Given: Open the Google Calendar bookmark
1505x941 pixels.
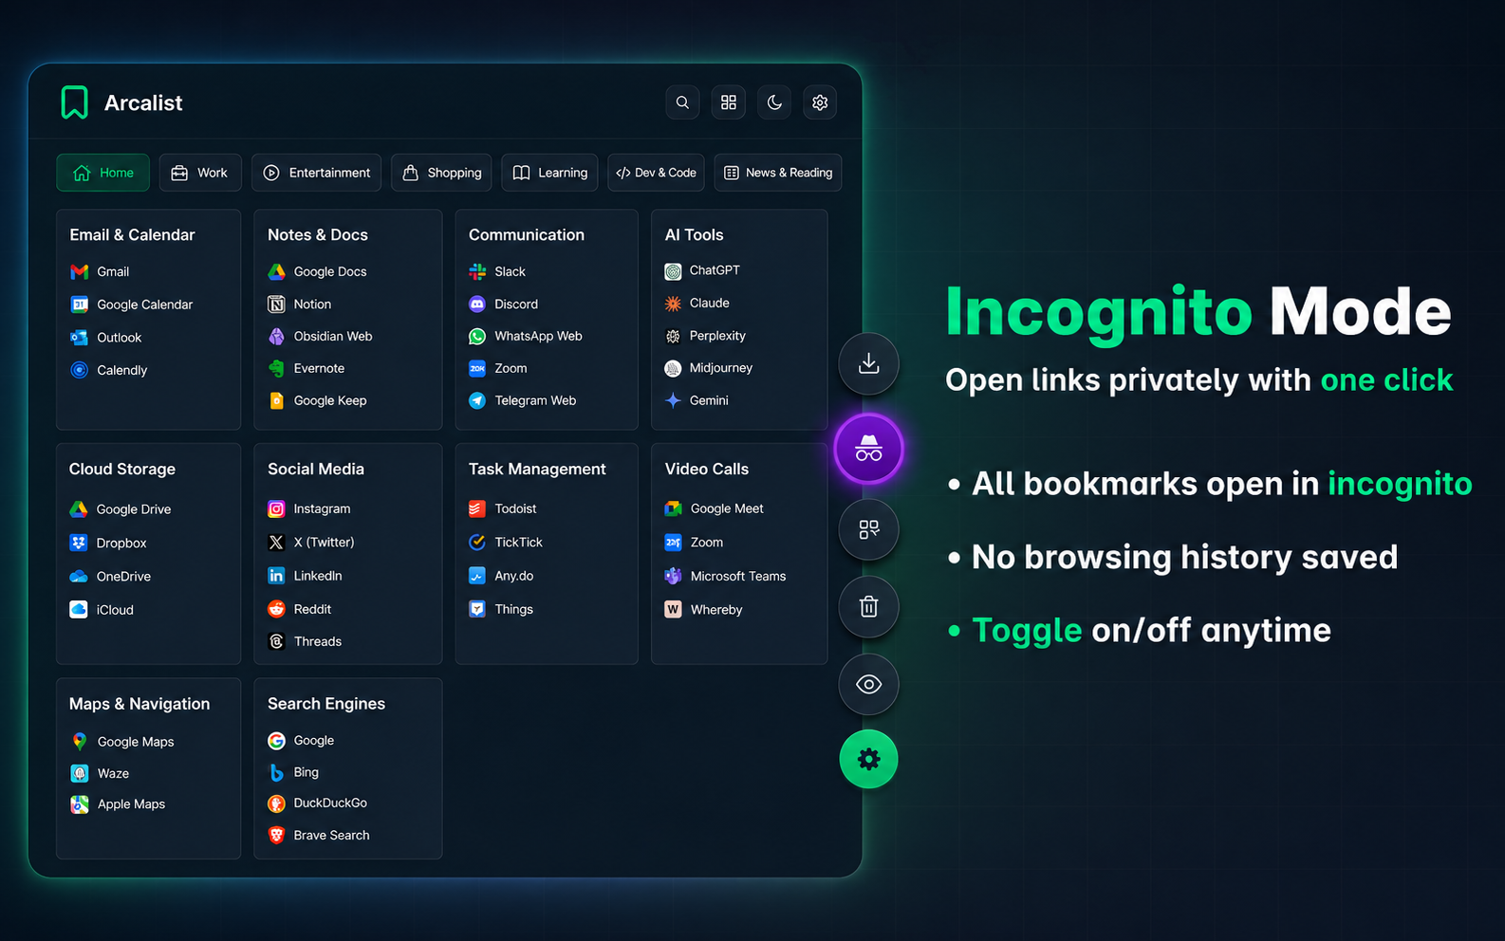Looking at the screenshot, I should (x=132, y=304).
